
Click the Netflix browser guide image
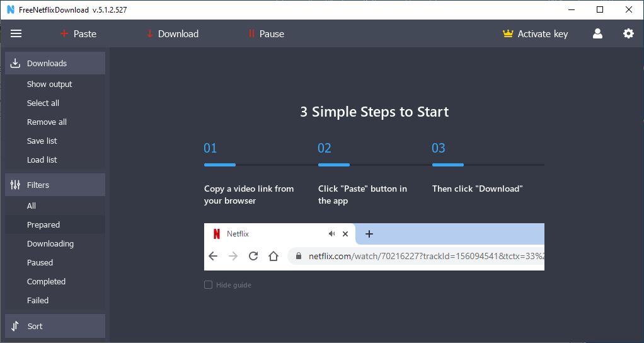374,247
